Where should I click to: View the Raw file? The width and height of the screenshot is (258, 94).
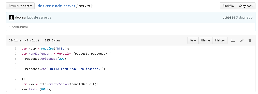point(193,40)
